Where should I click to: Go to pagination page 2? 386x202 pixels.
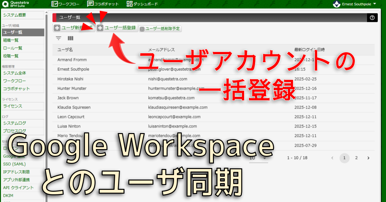[356, 158]
